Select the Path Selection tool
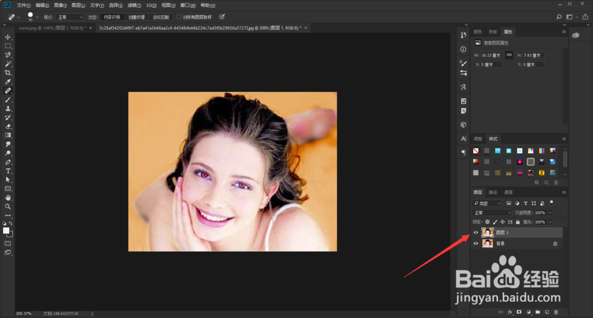593x318 pixels. coord(8,180)
